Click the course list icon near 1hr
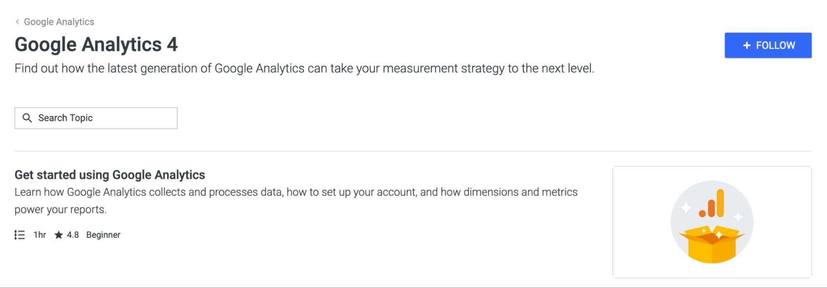Screen dimensions: 827x288 [x=19, y=235]
